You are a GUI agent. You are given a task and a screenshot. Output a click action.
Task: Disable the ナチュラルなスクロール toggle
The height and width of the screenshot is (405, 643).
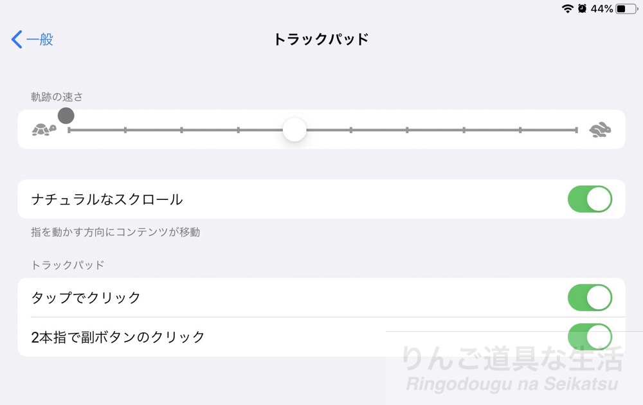point(590,199)
